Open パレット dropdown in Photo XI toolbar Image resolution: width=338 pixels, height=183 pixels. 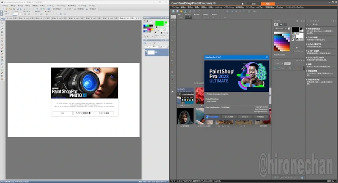[68, 9]
